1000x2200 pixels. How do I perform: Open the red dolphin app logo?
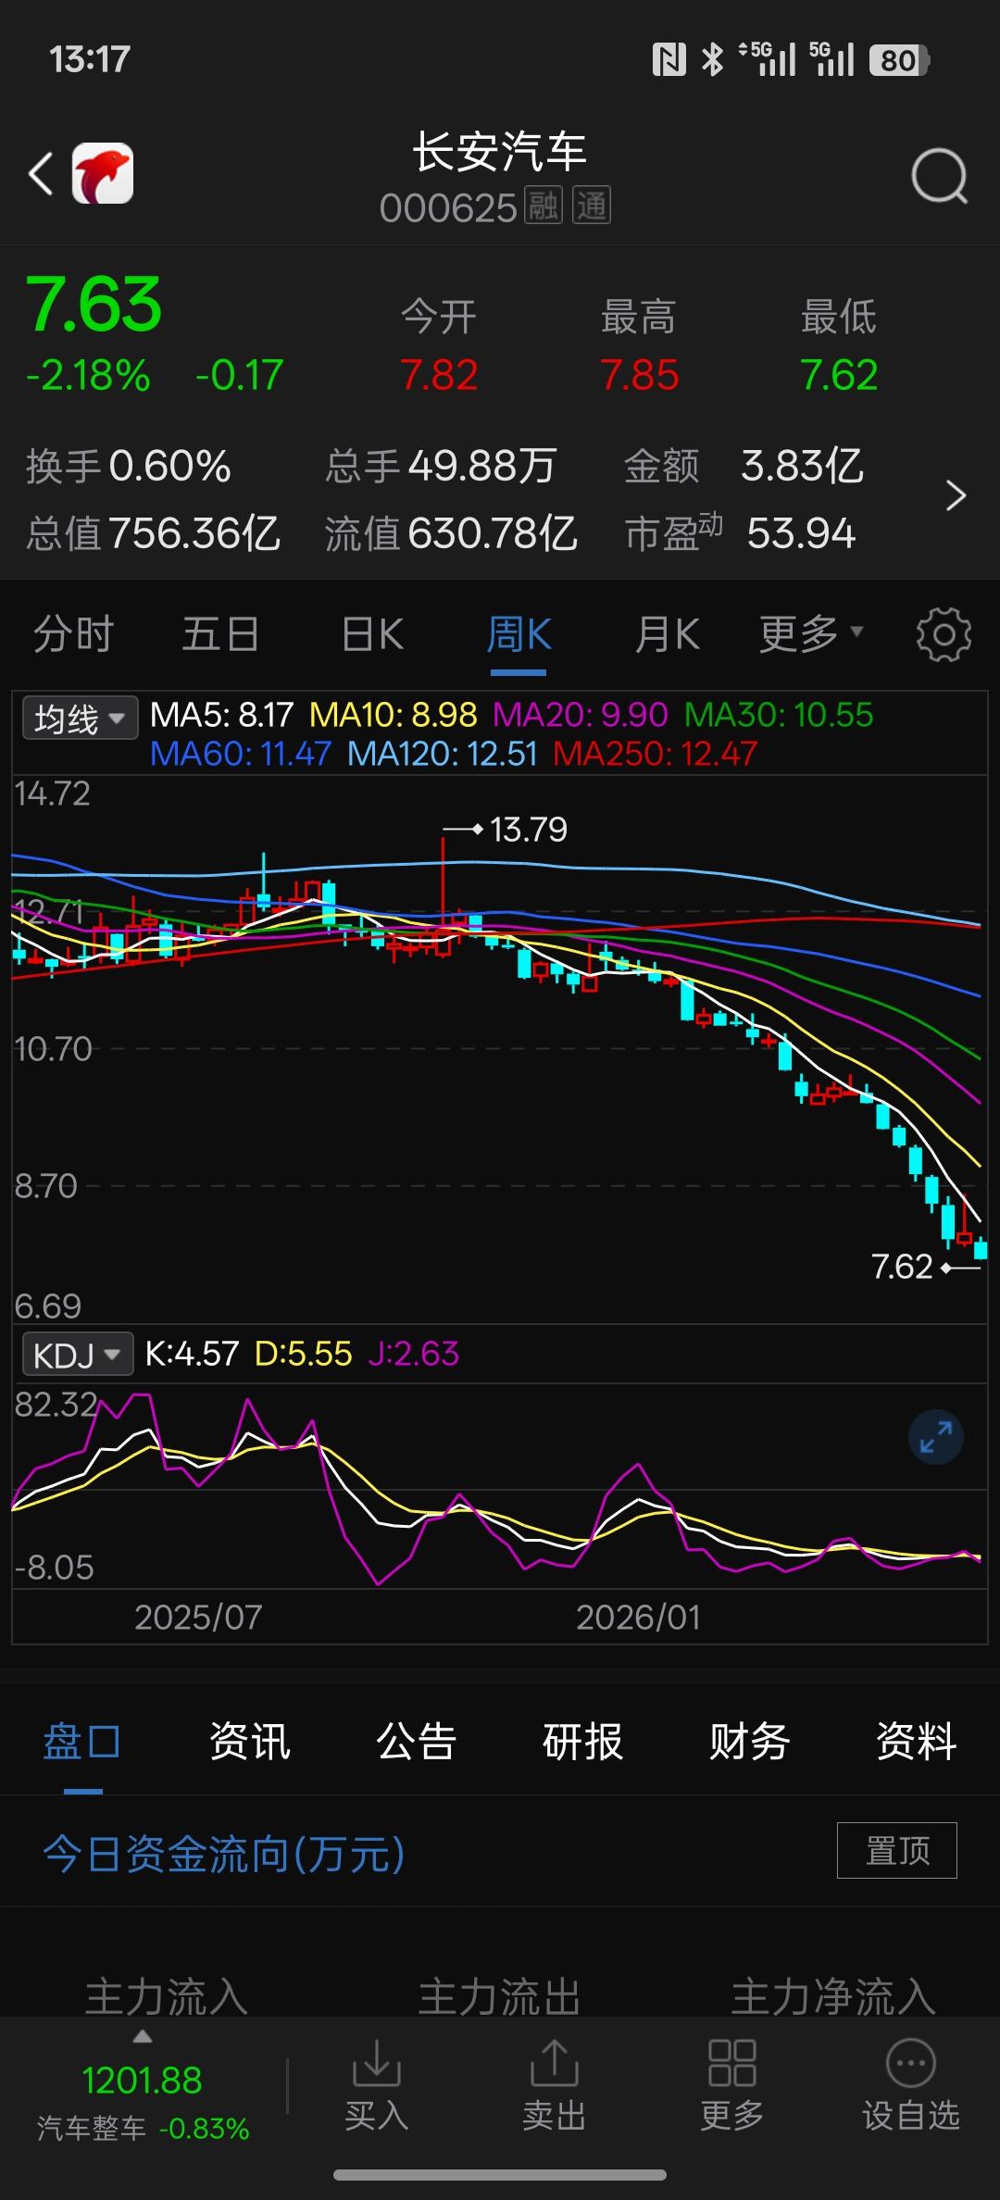tap(103, 173)
